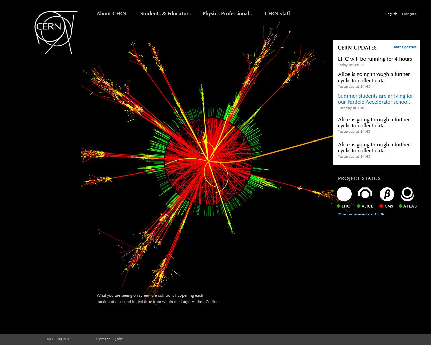Screen dimensions: 431x345
Task: Open 'LHC will be running for 4 hours' update
Action: [x=375, y=59]
